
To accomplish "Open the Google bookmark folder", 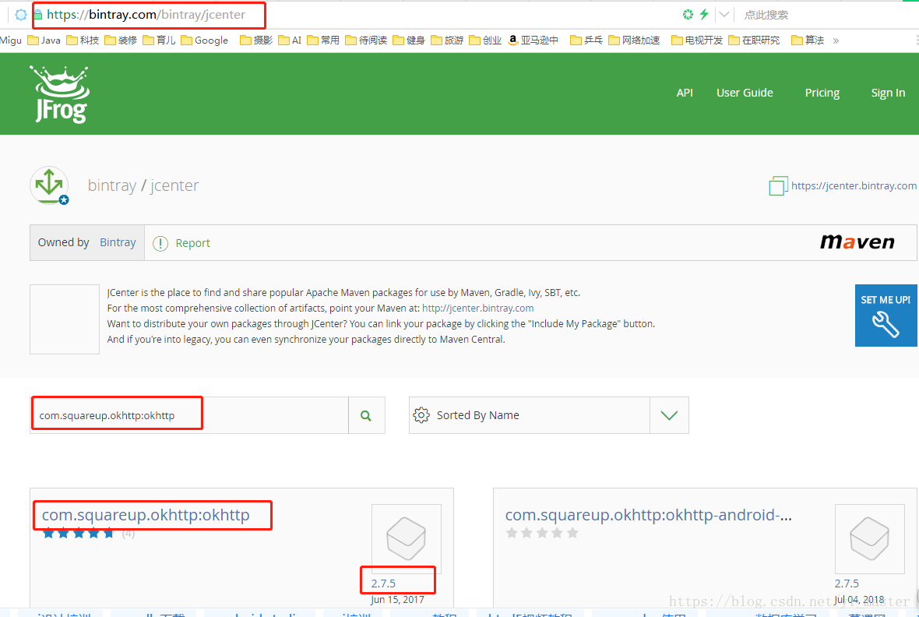I will coord(205,40).
